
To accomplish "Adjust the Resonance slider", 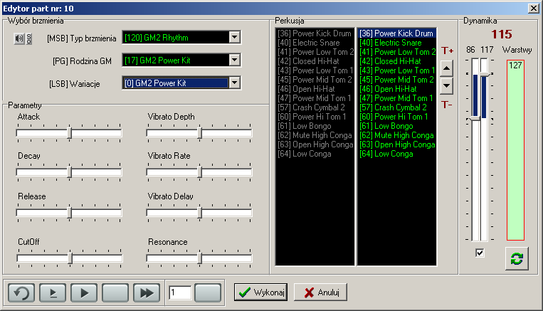I will [199, 258].
